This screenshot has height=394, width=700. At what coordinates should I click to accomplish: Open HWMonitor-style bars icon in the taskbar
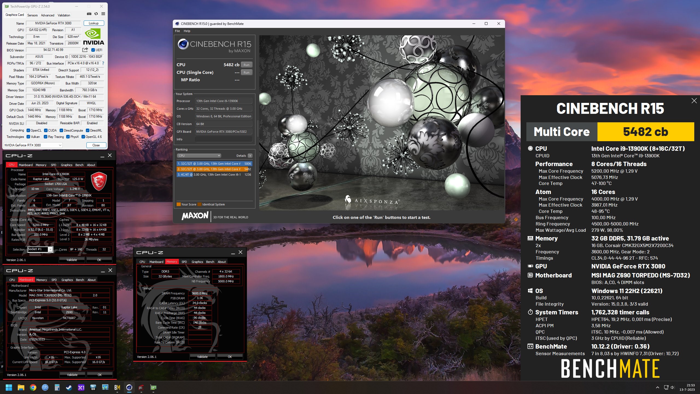93,387
